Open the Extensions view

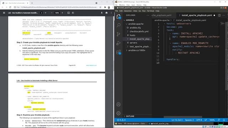click(119, 52)
